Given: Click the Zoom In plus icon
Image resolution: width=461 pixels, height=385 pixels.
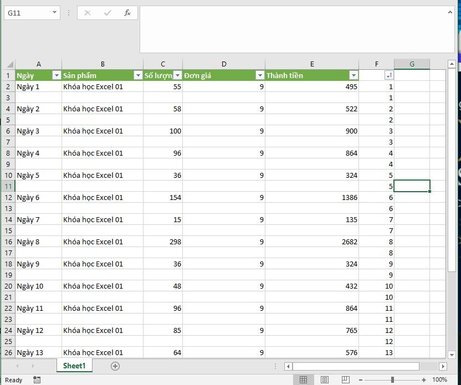Looking at the screenshot, I should pos(424,381).
